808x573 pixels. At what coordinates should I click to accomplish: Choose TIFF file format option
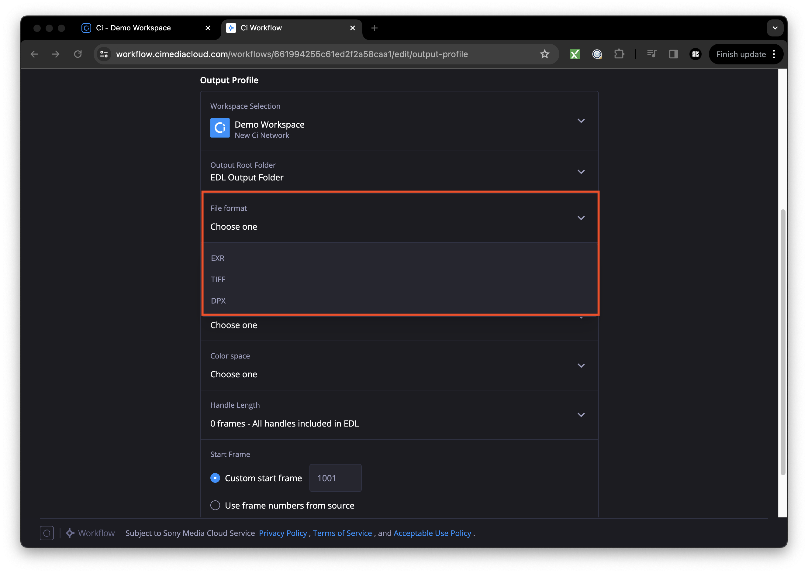[x=399, y=280]
